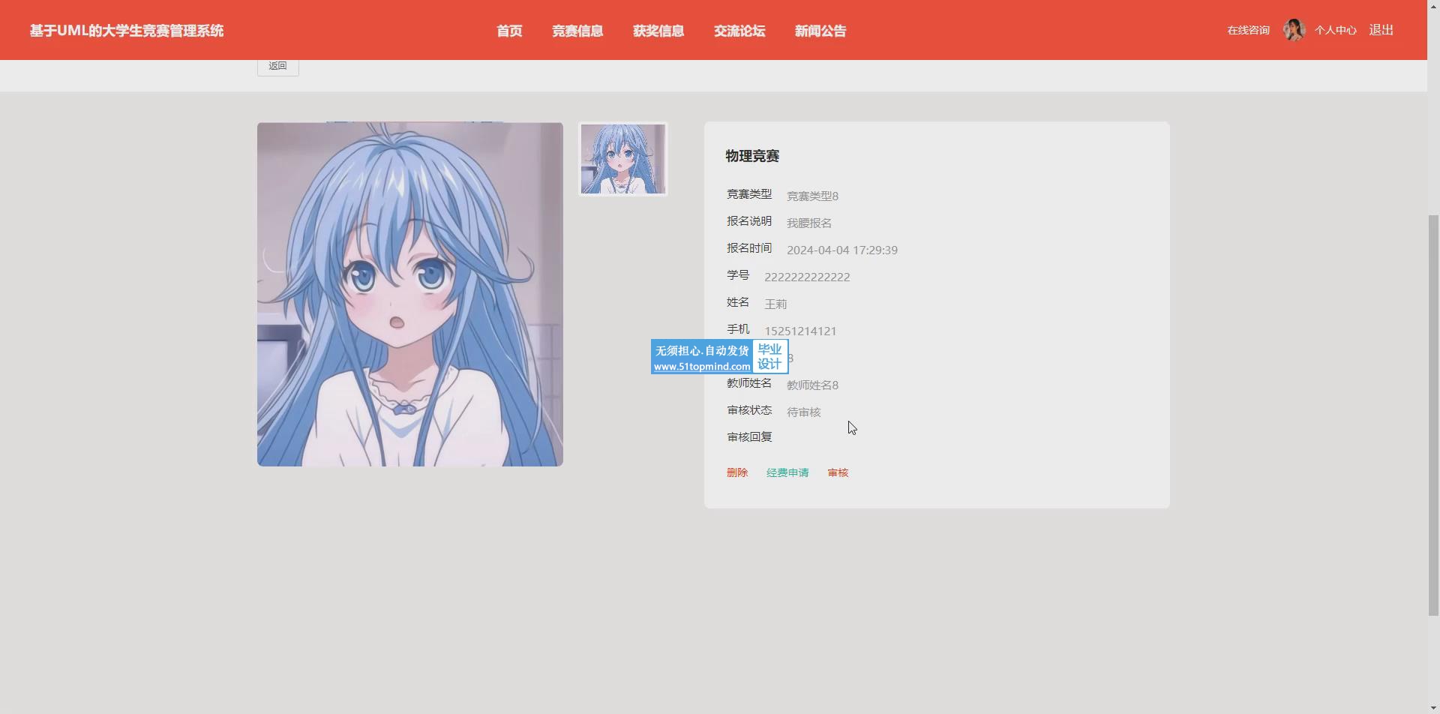The height and width of the screenshot is (714, 1440).
Task: Click the 审核状态 label
Action: pos(749,409)
